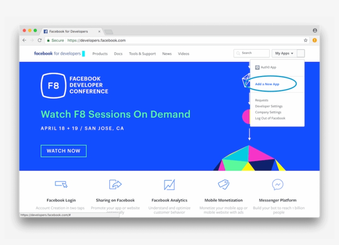Image resolution: width=339 pixels, height=245 pixels.
Task: Open Developer Settings from the menu
Action: click(x=269, y=106)
